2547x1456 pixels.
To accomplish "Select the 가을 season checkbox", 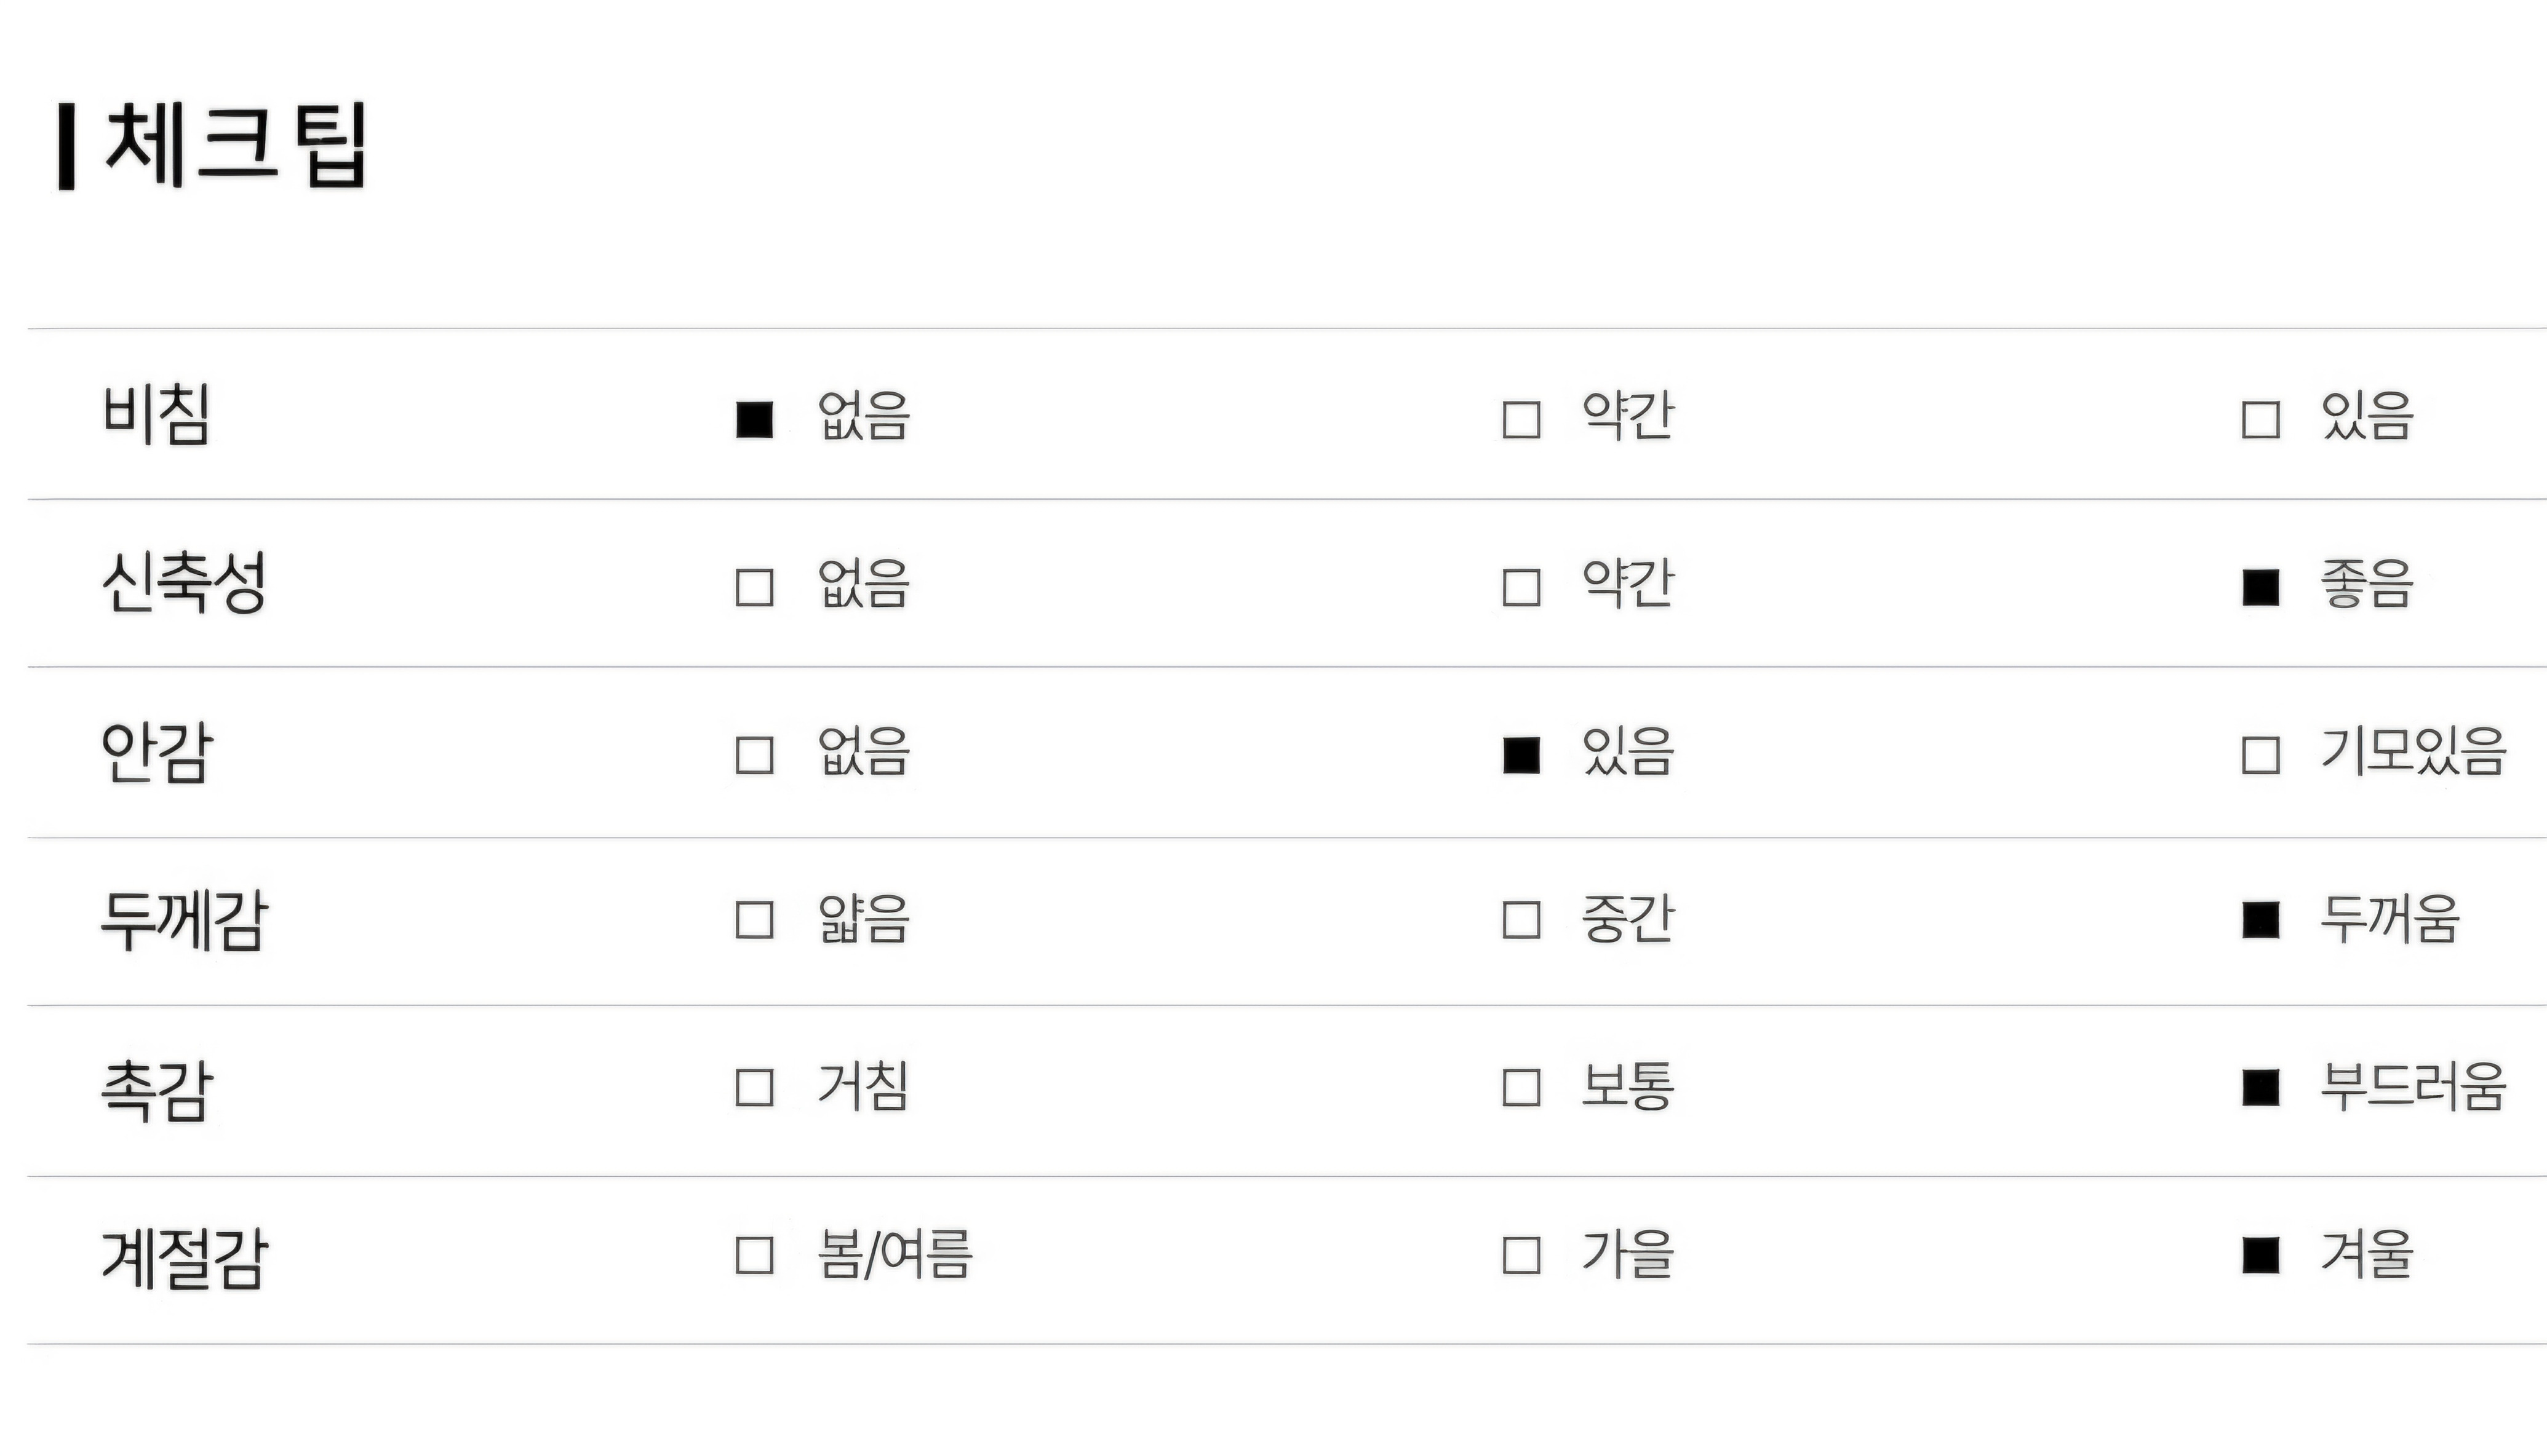I will coord(1521,1255).
